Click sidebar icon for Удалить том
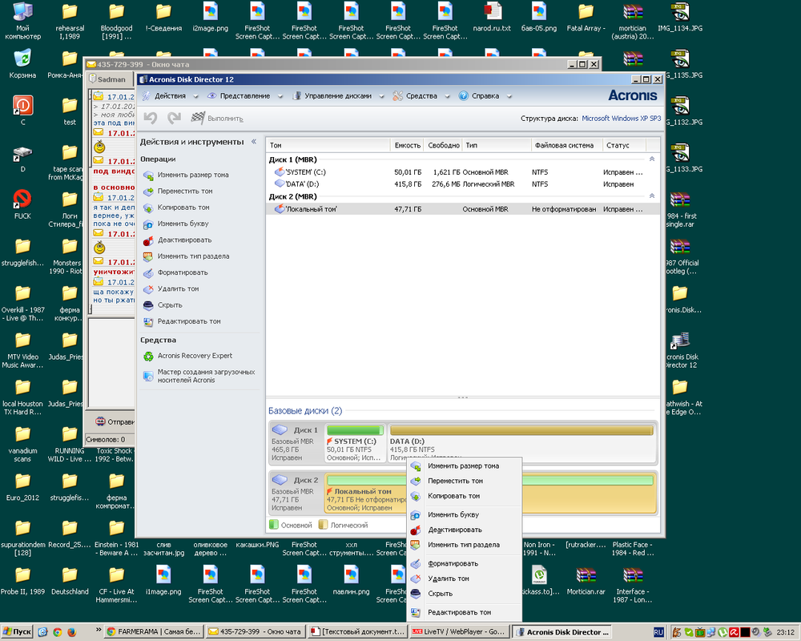This screenshot has height=641, width=801. coord(148,289)
